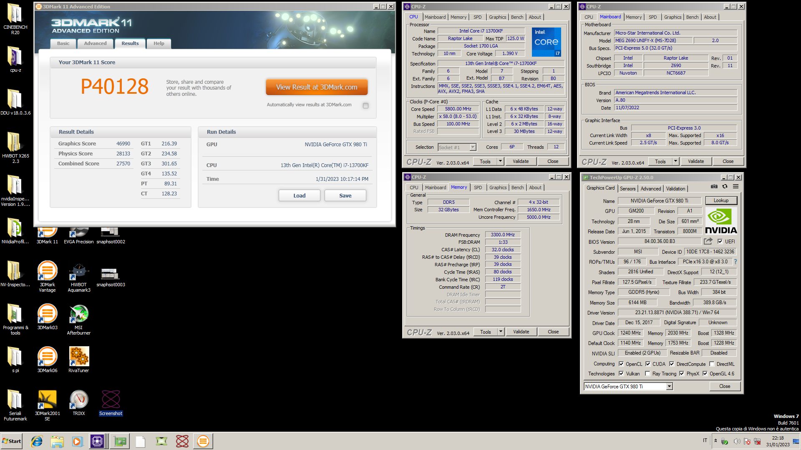This screenshot has width=801, height=450.
Task: Open Windows Media Player from the taskbar
Action: coord(77,441)
